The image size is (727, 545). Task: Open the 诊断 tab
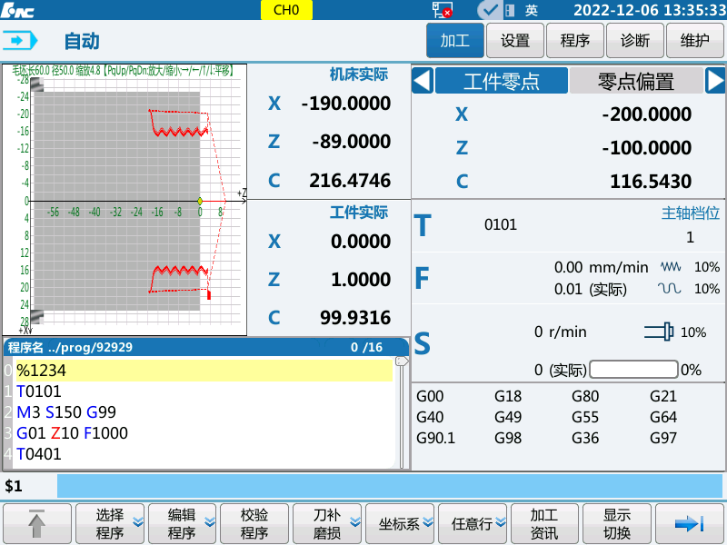pos(635,41)
